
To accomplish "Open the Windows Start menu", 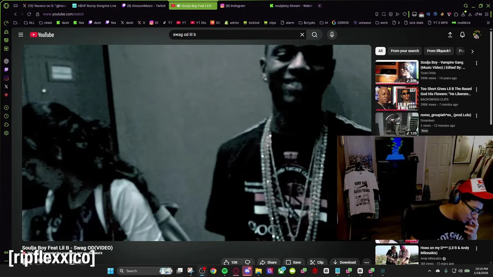I will point(111,271).
